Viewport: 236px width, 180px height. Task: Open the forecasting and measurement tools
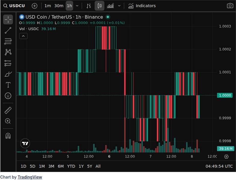pos(8,63)
